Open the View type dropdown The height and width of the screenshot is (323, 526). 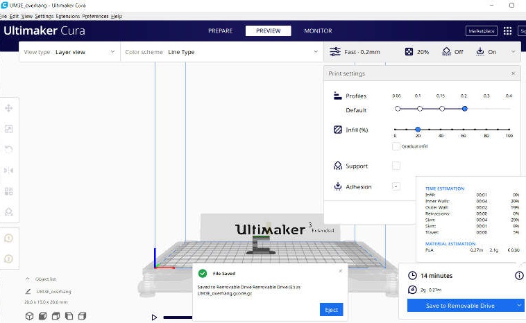tap(69, 52)
